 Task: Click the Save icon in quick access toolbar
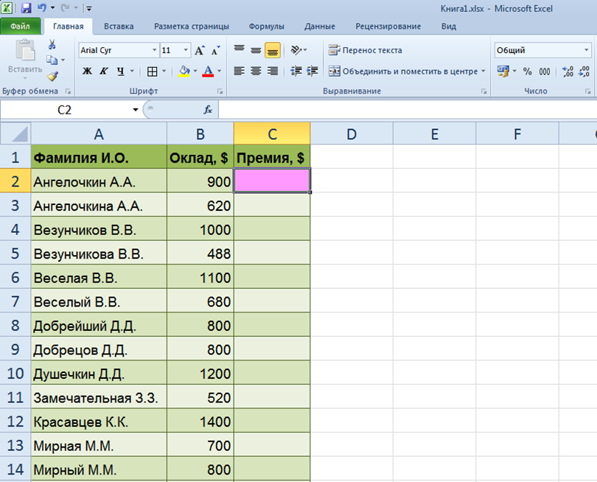coord(27,8)
